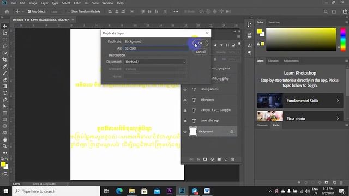Open the workspace switcher icon
This screenshot has height=196, width=349.
(x=334, y=11)
